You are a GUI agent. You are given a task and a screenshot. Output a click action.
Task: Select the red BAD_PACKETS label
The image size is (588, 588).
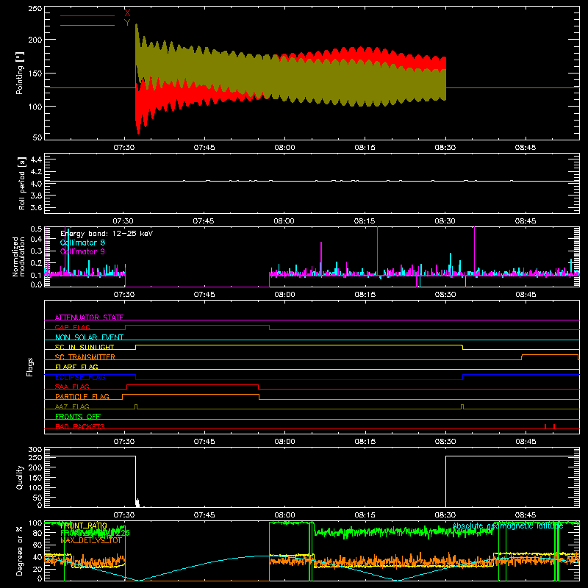pos(80,426)
